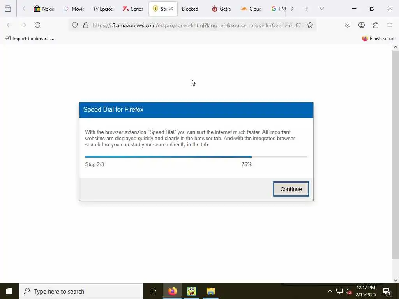Bookmark this page with the star
Viewport: 399px width, 299px height.
click(x=310, y=25)
